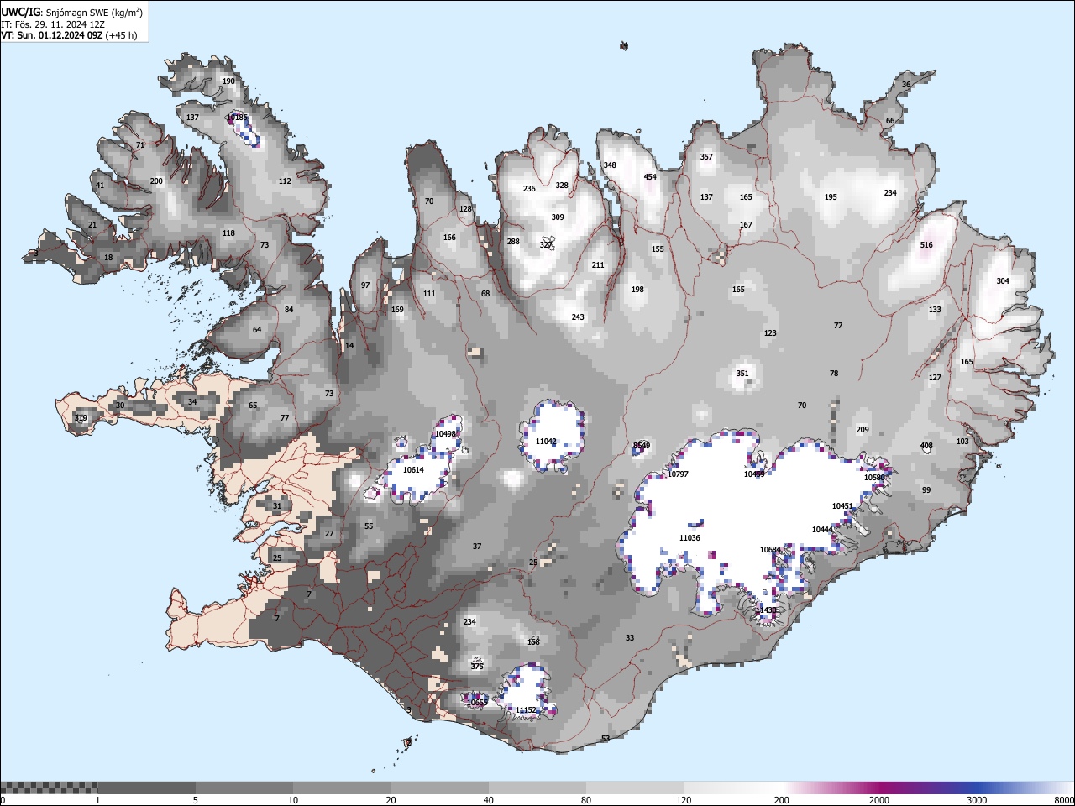
Task: Click the glacier value 11042
Action: (546, 442)
